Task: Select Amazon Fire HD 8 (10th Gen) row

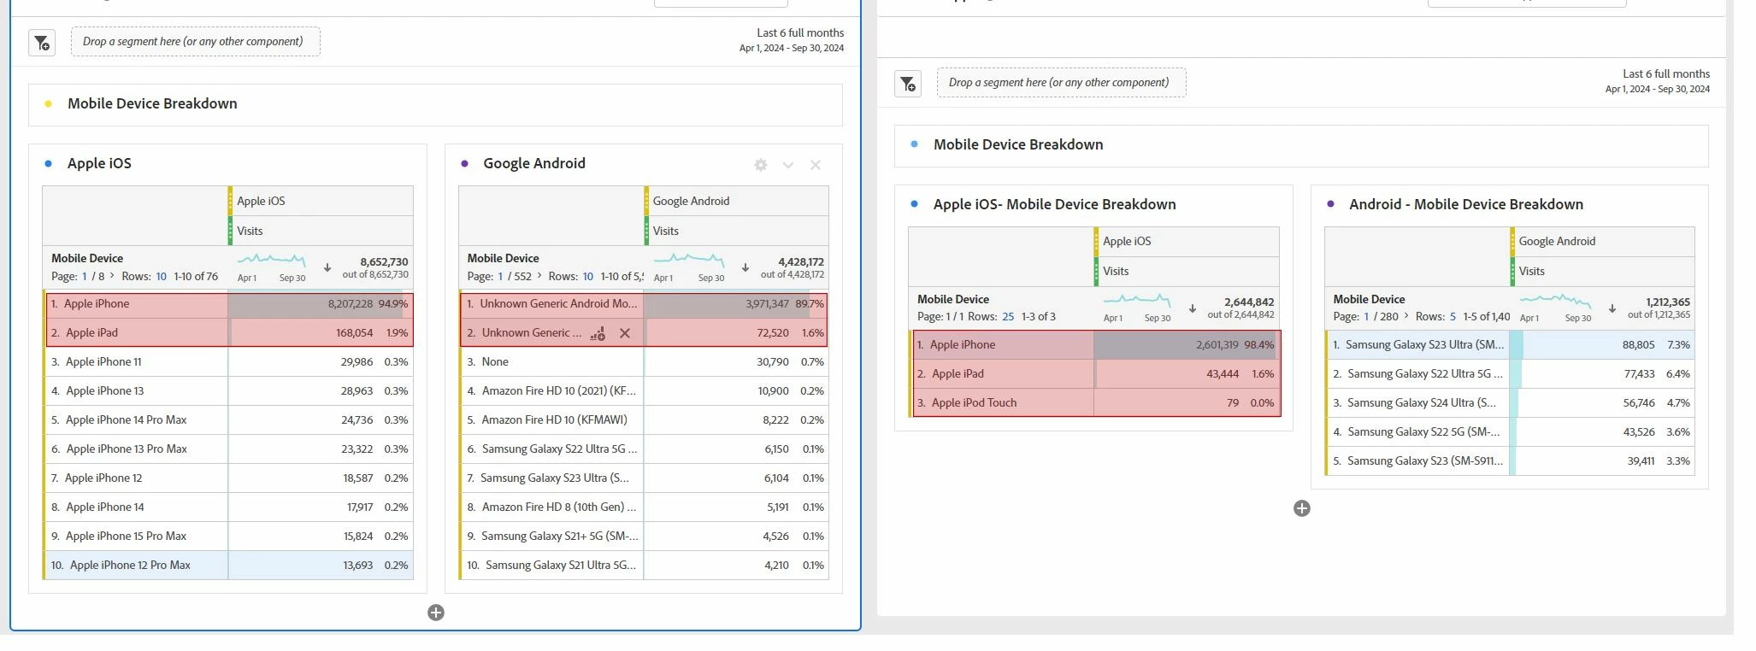Action: [x=644, y=507]
